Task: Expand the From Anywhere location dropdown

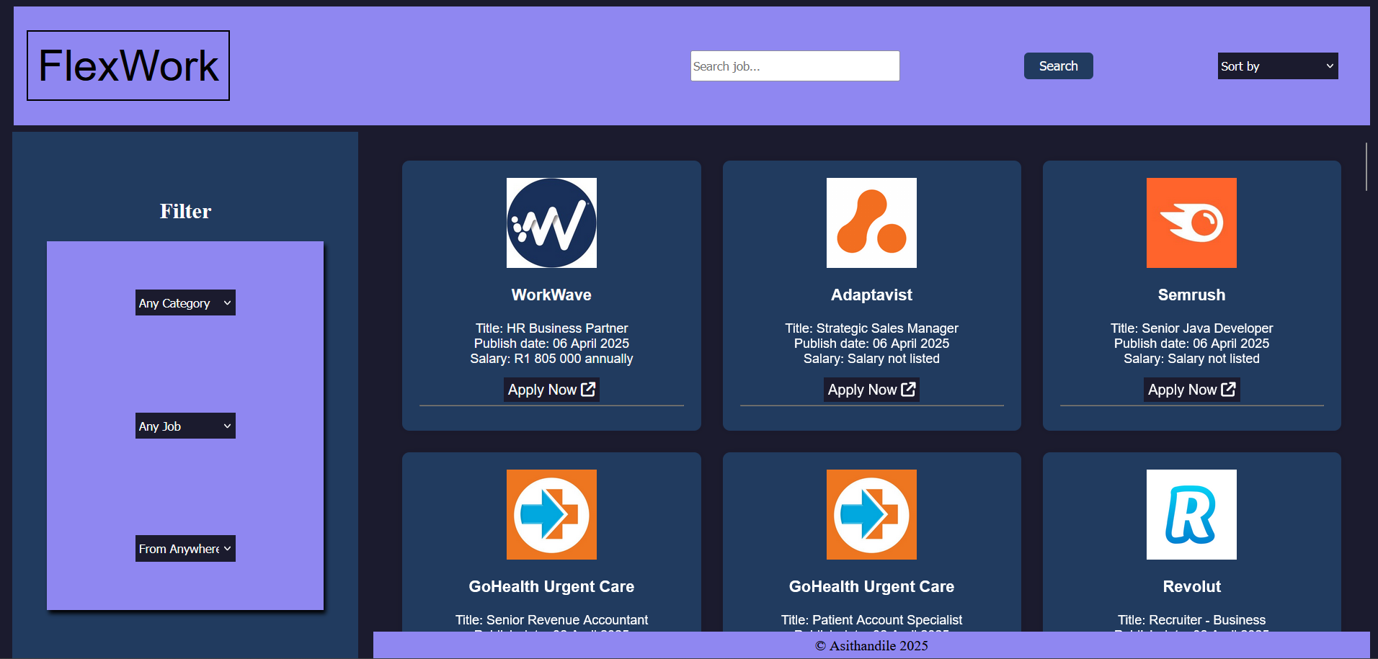Action: pos(185,549)
